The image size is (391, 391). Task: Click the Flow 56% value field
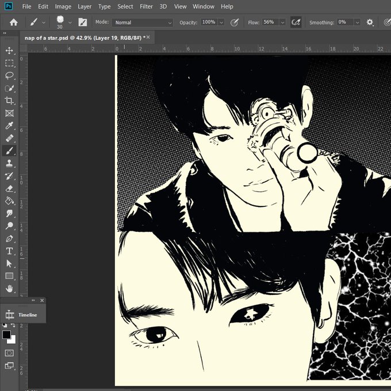[x=270, y=22]
